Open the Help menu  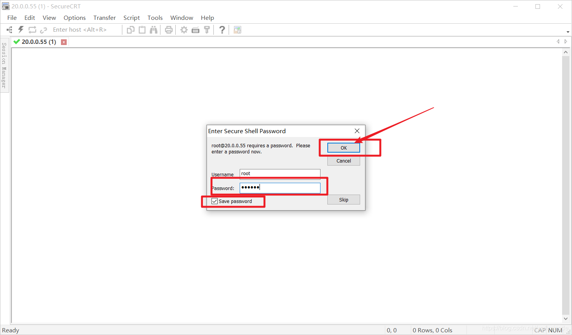pos(208,18)
